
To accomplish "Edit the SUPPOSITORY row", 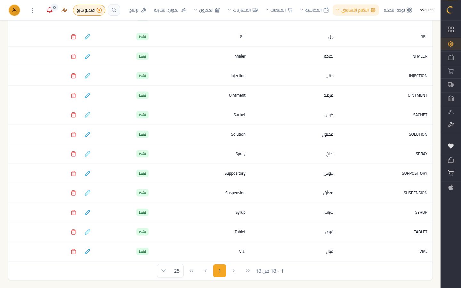I will pos(87,173).
